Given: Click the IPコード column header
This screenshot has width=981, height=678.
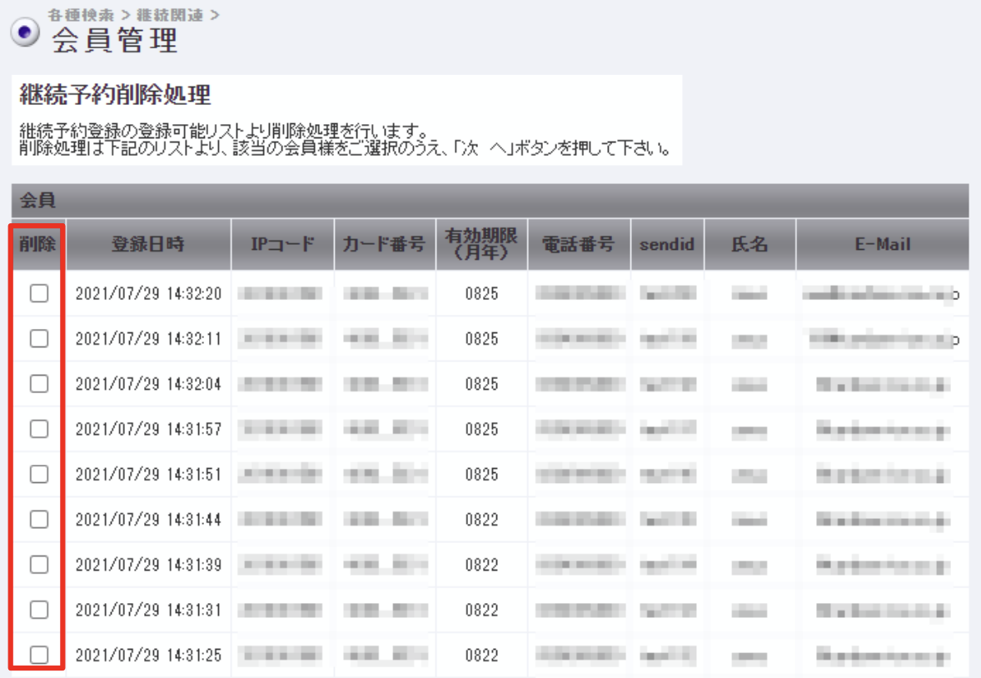Looking at the screenshot, I should 283,244.
